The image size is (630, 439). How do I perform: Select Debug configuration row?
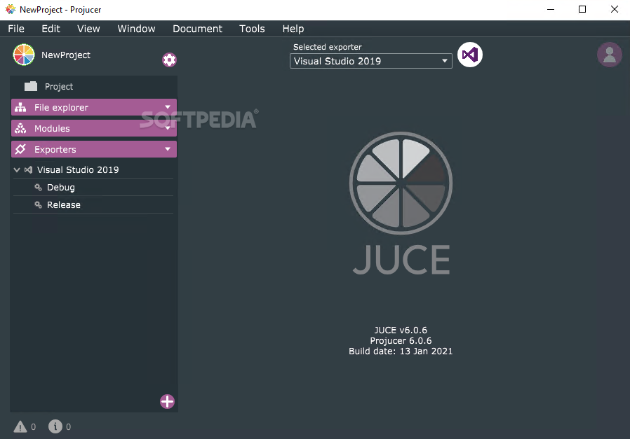tap(93, 187)
